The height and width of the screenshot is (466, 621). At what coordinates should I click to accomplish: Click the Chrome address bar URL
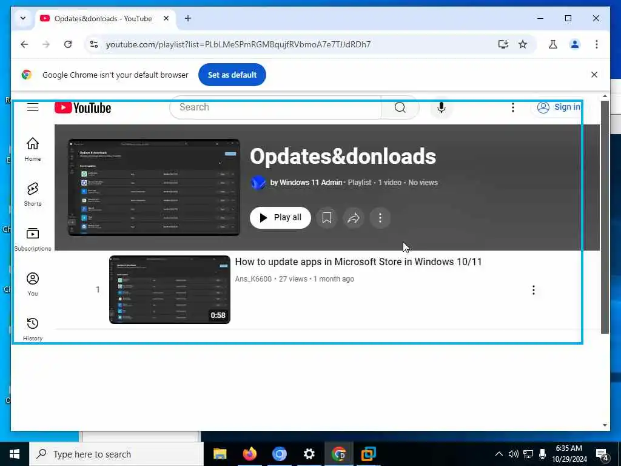coord(238,44)
